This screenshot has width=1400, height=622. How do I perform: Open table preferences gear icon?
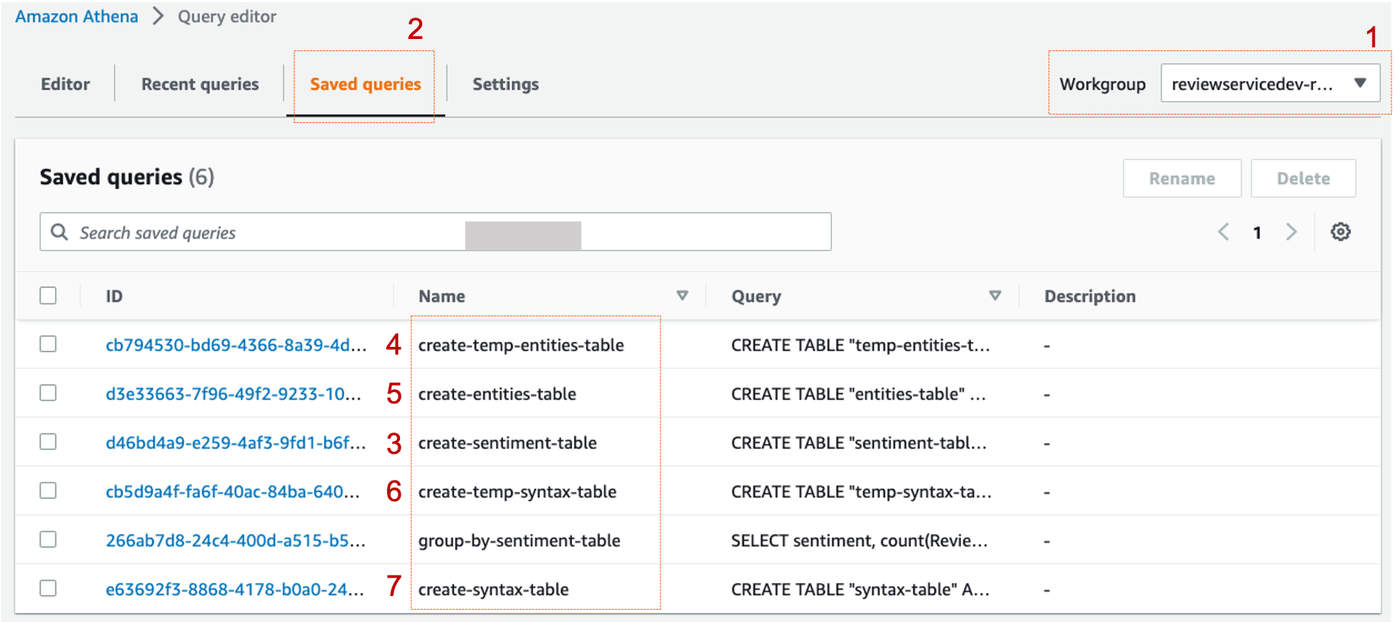point(1340,232)
